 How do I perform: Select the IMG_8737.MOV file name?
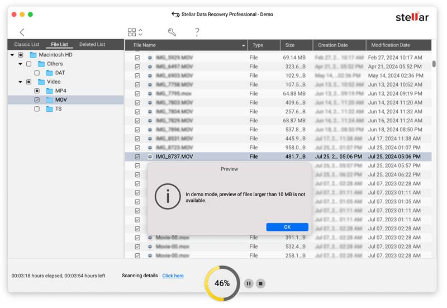[x=174, y=157]
